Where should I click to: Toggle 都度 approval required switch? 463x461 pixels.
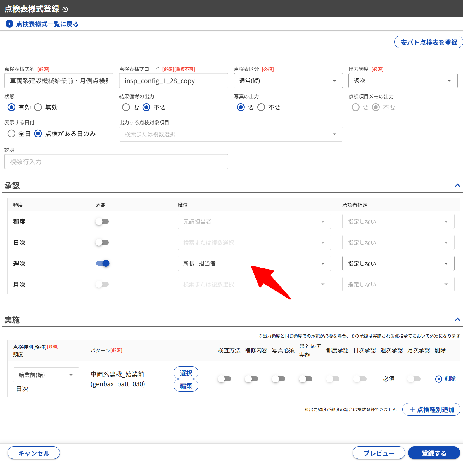pyautogui.click(x=102, y=221)
